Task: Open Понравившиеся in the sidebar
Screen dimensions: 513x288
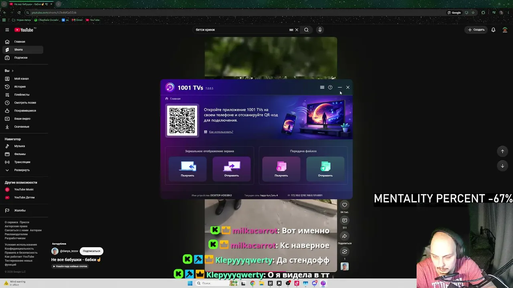Action: pos(22,111)
